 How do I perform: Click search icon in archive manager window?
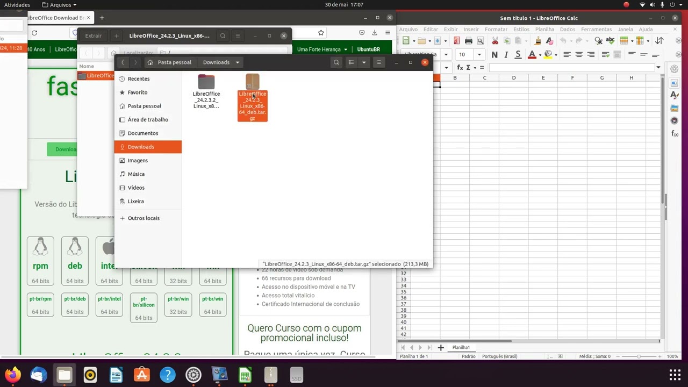tap(223, 36)
